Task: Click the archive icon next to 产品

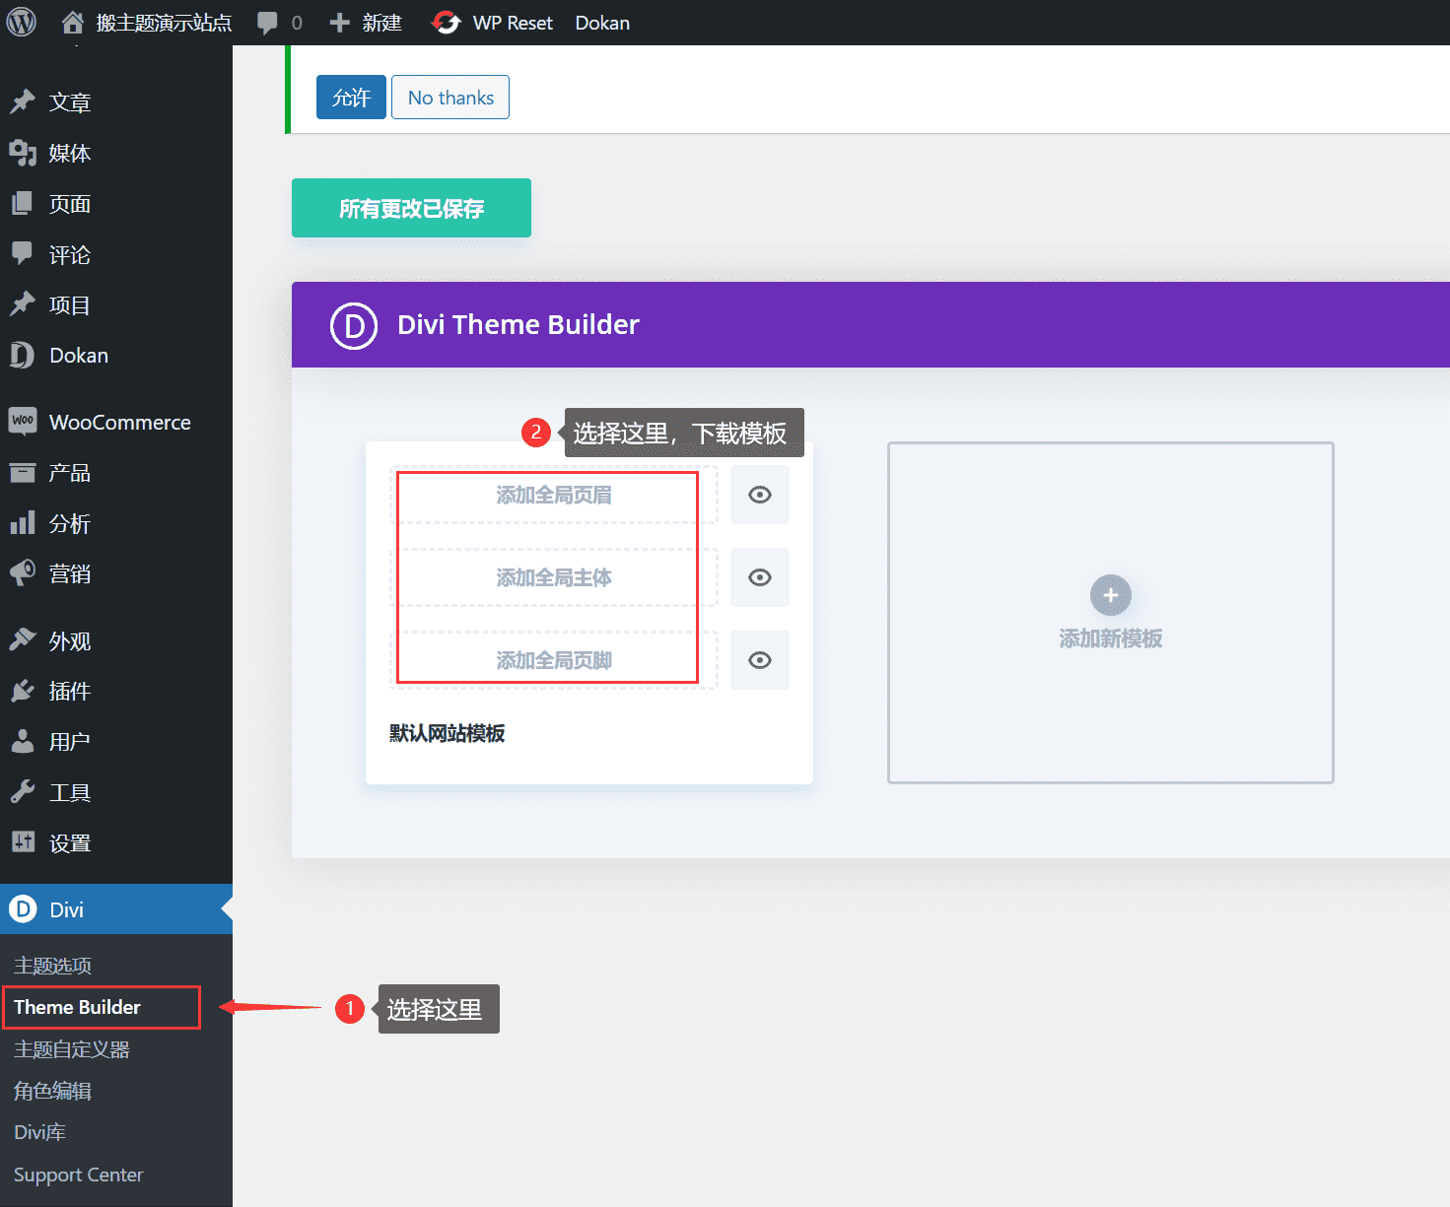Action: point(22,473)
